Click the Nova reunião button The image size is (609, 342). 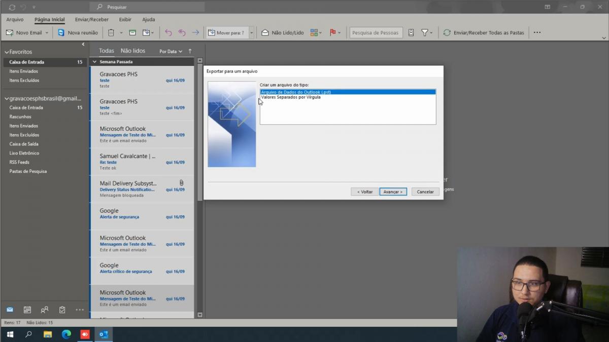[x=78, y=32]
